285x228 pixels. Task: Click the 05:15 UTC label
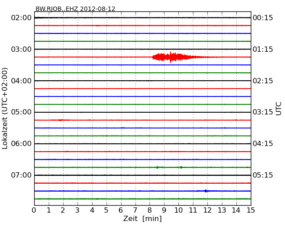263,175
